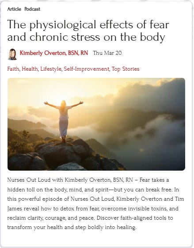Image resolution: width=194 pixels, height=248 pixels.
Task: Go to Top Stories category
Action: point(126,69)
